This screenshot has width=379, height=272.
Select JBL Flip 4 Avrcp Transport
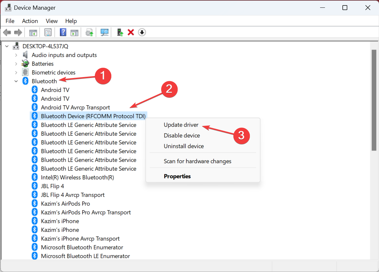click(73, 195)
